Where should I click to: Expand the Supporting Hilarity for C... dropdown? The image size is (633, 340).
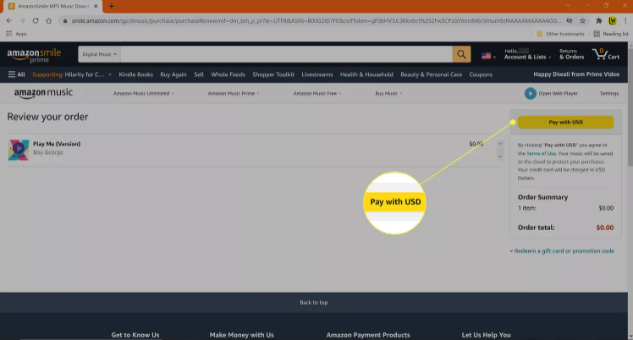pos(72,74)
